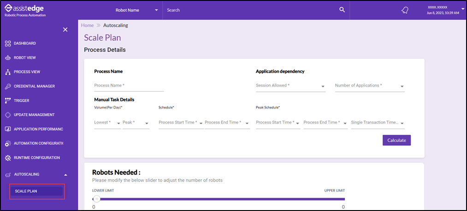Image resolution: width=467 pixels, height=211 pixels.
Task: Select the Credential Manager key icon
Action: 8,86
